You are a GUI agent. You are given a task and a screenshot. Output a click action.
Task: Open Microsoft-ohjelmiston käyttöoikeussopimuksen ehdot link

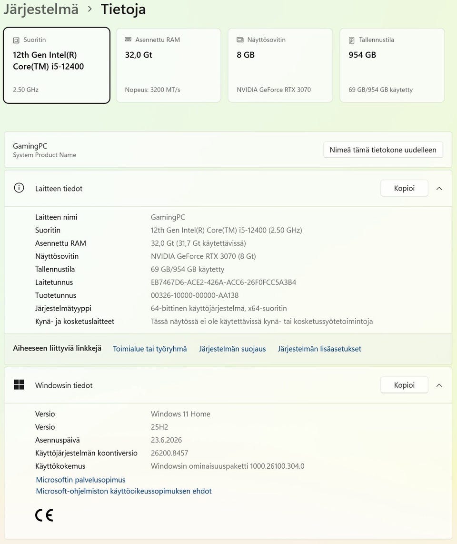[124, 491]
